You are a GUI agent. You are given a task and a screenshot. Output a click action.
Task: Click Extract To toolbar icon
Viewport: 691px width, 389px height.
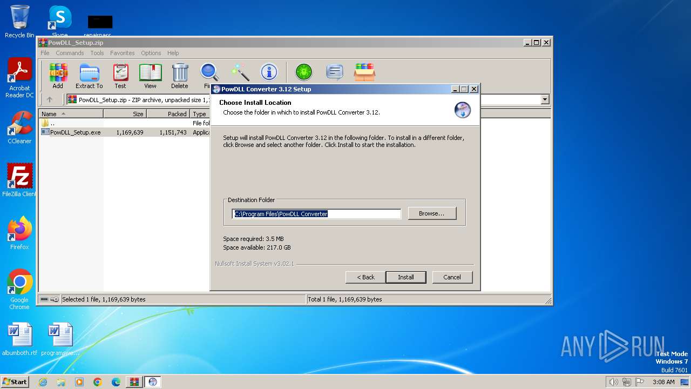tap(89, 76)
